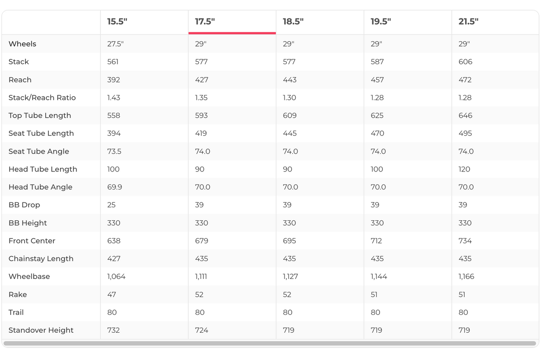Click the 443 reach value
This screenshot has height=356, width=544.
pos(289,80)
